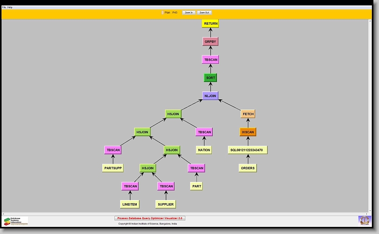
Task: Select the NLJOIN operator node
Action: coord(211,96)
